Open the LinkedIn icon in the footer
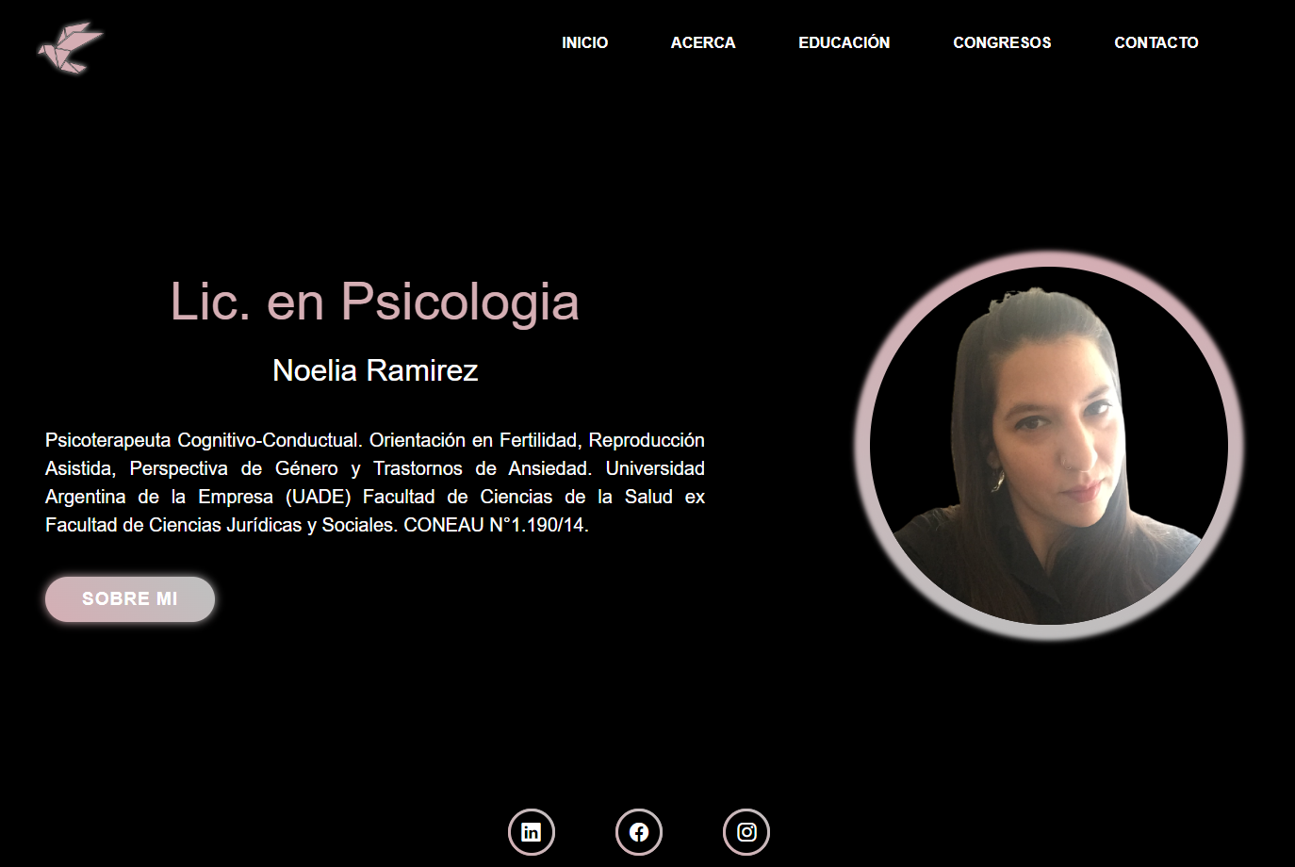The height and width of the screenshot is (867, 1295). tap(531, 832)
